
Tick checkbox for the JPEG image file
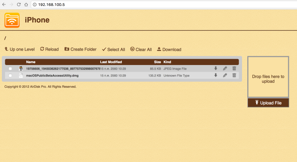[x=10, y=69]
